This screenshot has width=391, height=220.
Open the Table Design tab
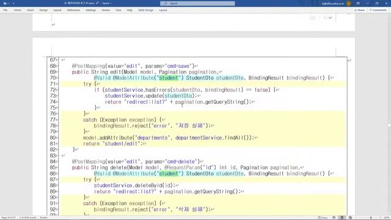click(x=145, y=10)
